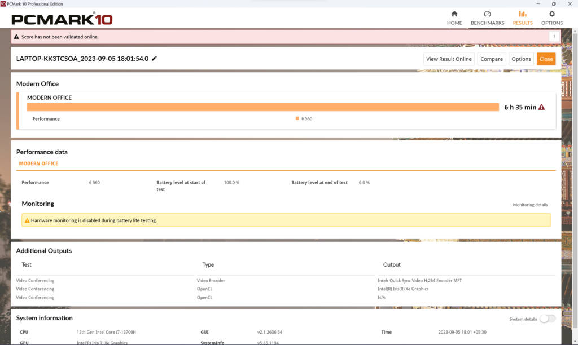Image resolution: width=578 pixels, height=345 pixels.
Task: Click the Output column header
Action: [392, 265]
